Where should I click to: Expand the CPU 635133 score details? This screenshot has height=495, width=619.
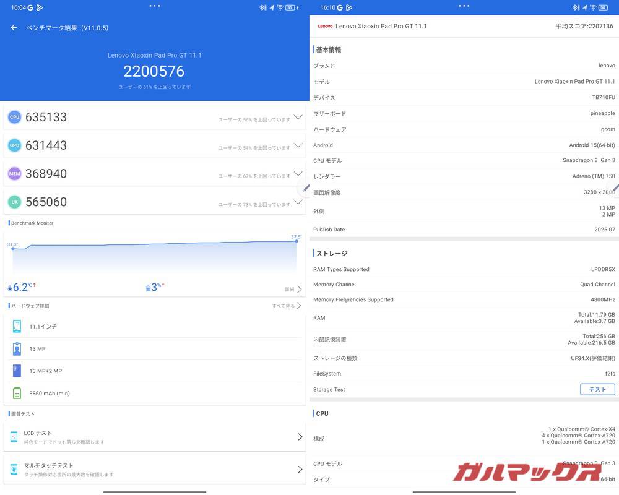(298, 116)
